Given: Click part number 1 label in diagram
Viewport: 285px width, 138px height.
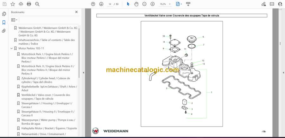Looking at the screenshot, I should [212, 92].
